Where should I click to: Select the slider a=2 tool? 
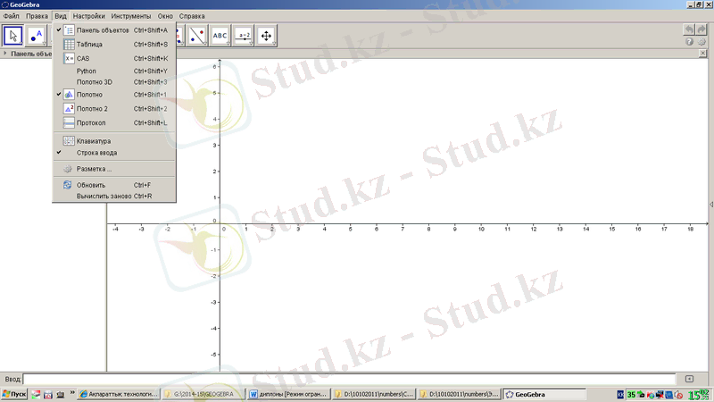[x=244, y=36]
